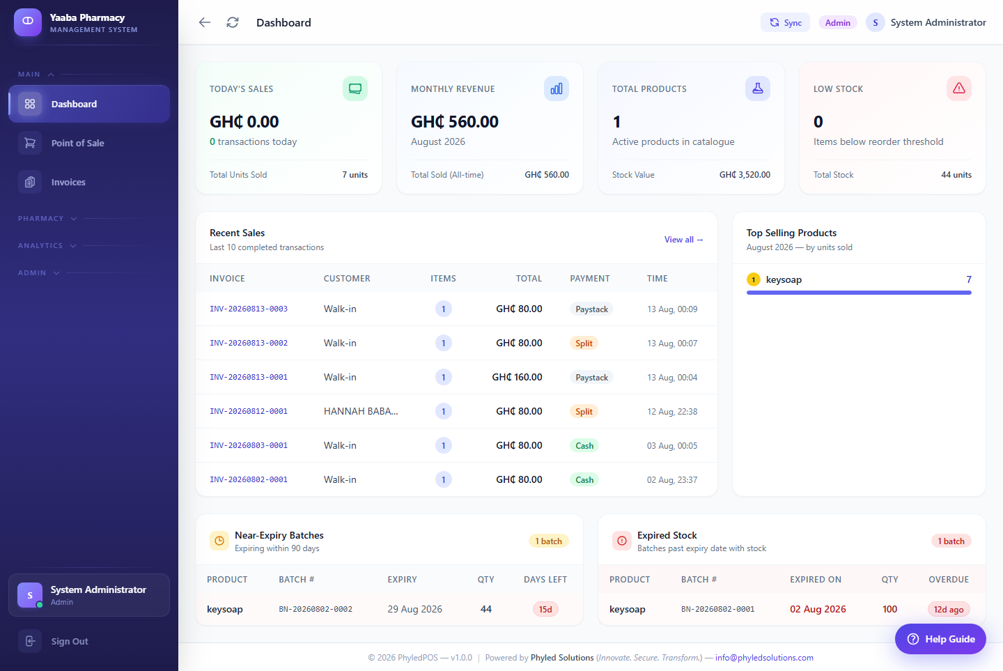Click the GH₵ 160.00 total cell
The width and height of the screenshot is (1003, 671).
click(x=517, y=377)
